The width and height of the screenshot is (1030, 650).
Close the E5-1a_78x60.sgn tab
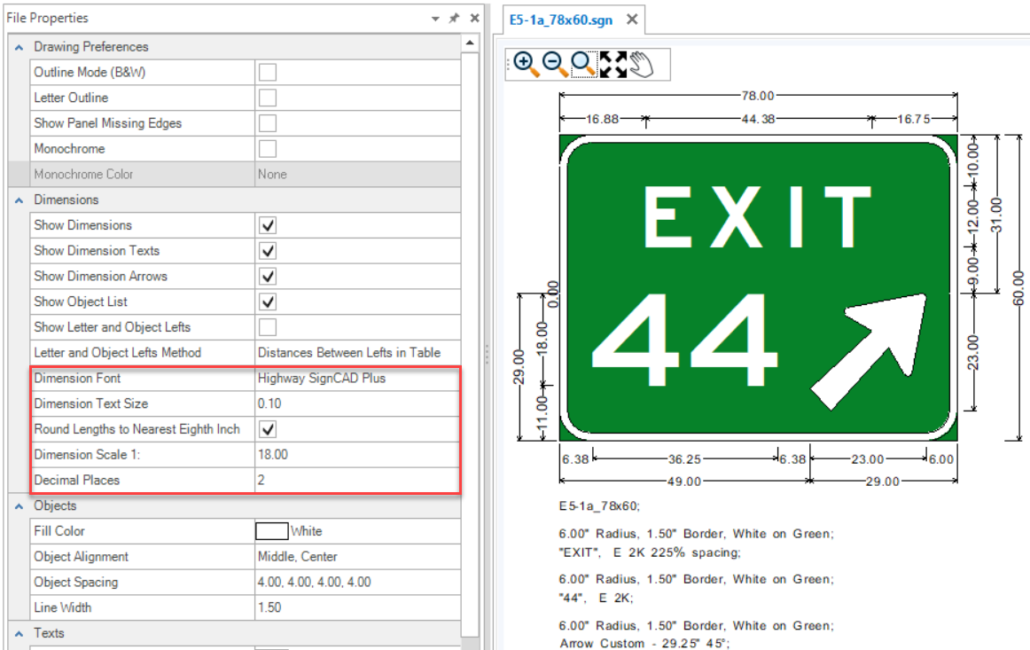[x=632, y=20]
